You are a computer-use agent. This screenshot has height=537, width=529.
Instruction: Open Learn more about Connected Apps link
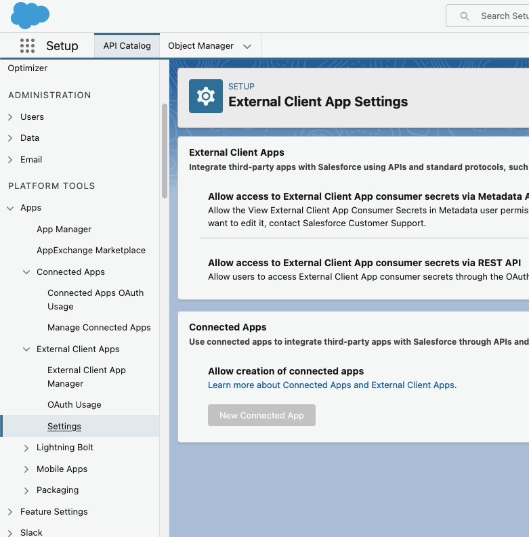pos(332,385)
